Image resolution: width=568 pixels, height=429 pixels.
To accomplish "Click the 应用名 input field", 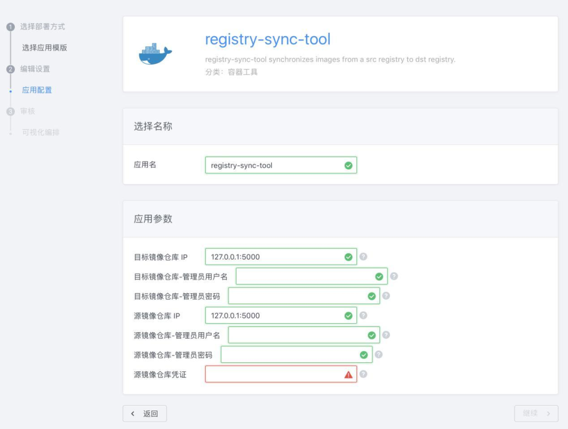I will (273, 166).
